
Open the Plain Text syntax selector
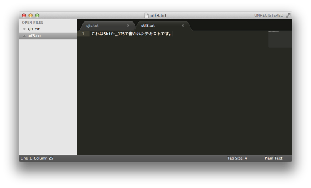tap(273, 158)
